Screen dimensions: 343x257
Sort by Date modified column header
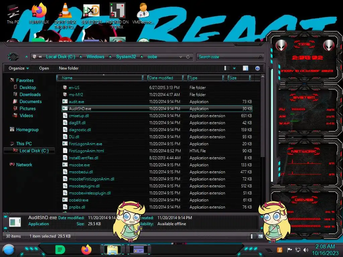point(165,78)
